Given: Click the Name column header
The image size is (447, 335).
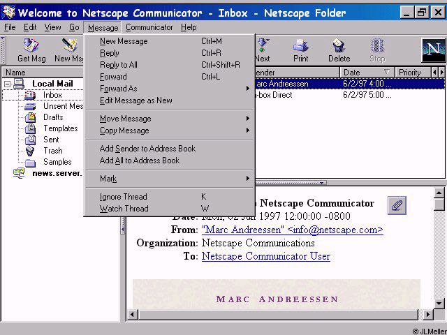Looking at the screenshot, I should (x=43, y=73).
